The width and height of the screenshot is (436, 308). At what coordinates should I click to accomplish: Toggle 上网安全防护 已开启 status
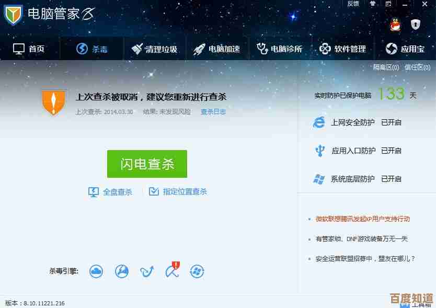point(391,122)
